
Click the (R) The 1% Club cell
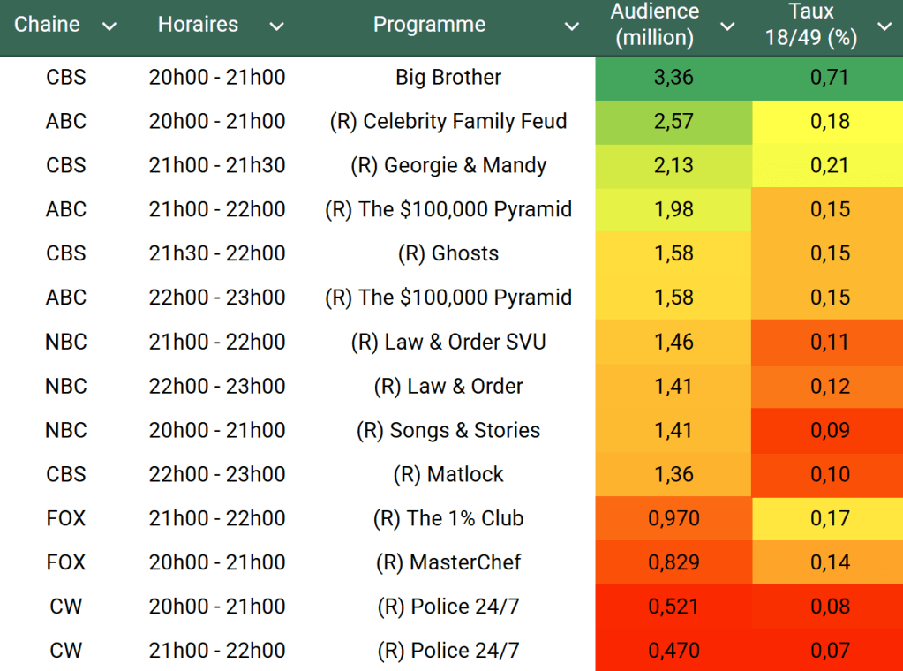tap(448, 519)
